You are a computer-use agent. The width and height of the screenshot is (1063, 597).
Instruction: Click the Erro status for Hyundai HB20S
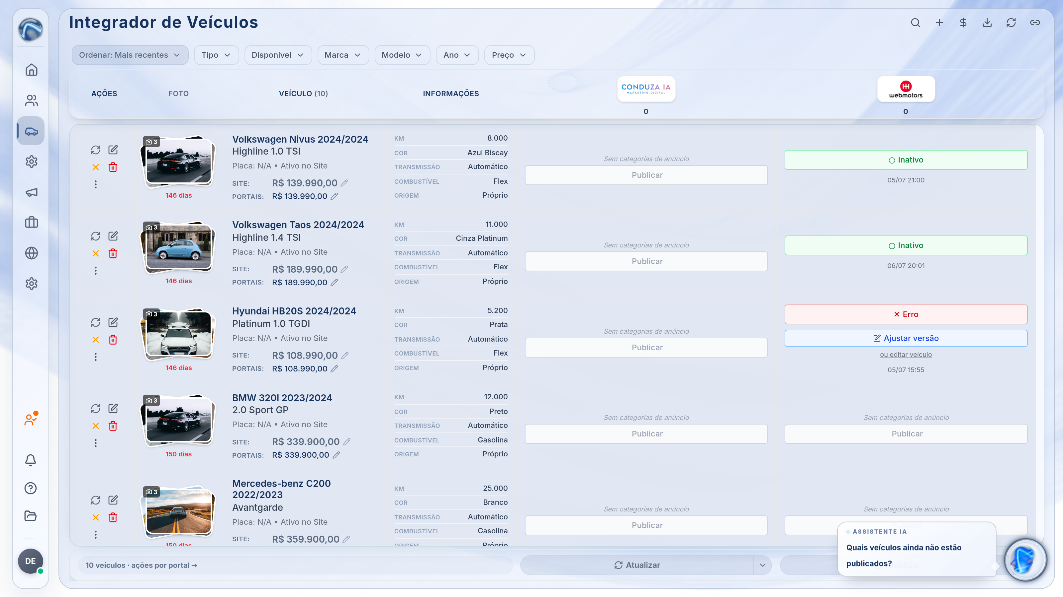(x=906, y=314)
